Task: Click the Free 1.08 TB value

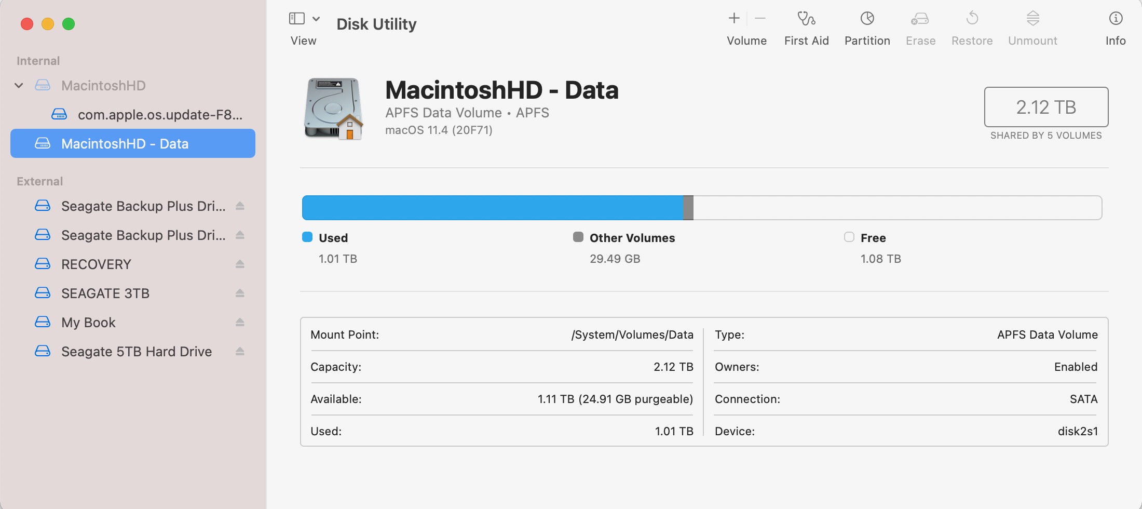Action: [x=880, y=259]
